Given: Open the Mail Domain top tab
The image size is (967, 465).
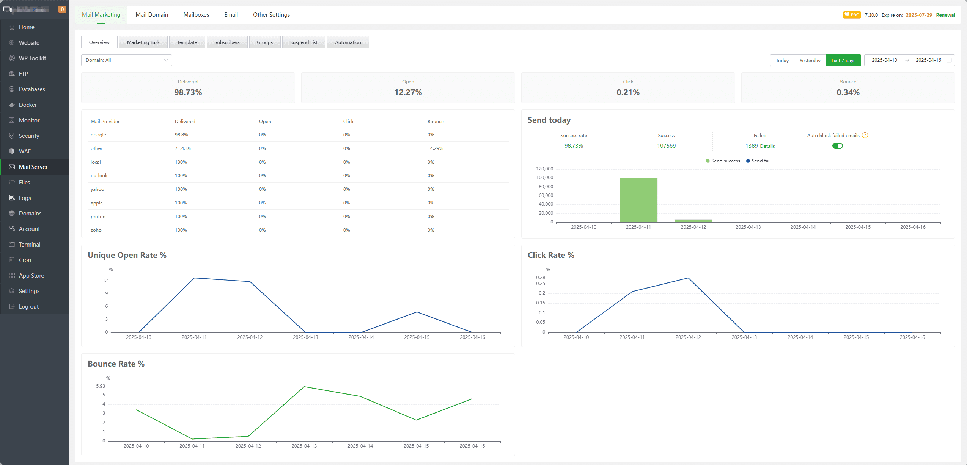Looking at the screenshot, I should coord(152,15).
